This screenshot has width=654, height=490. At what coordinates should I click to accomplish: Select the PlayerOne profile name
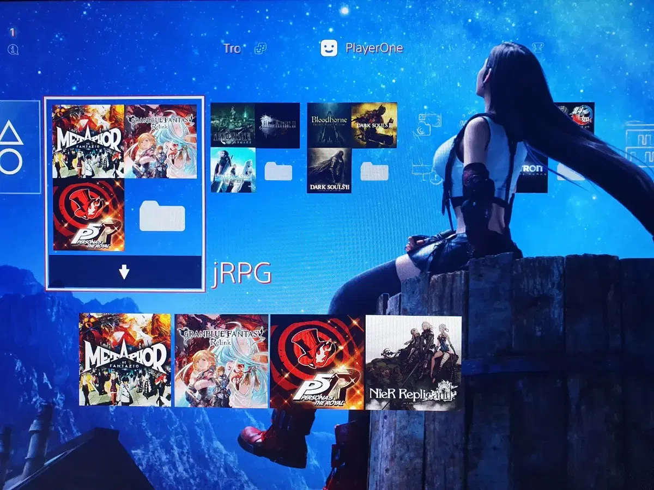tap(374, 48)
